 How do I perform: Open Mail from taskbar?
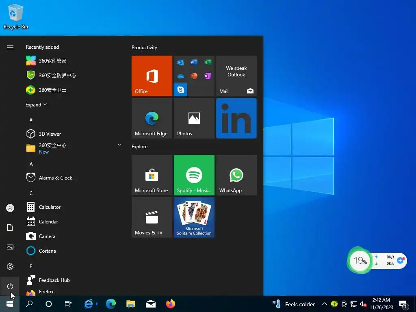pyautogui.click(x=151, y=304)
